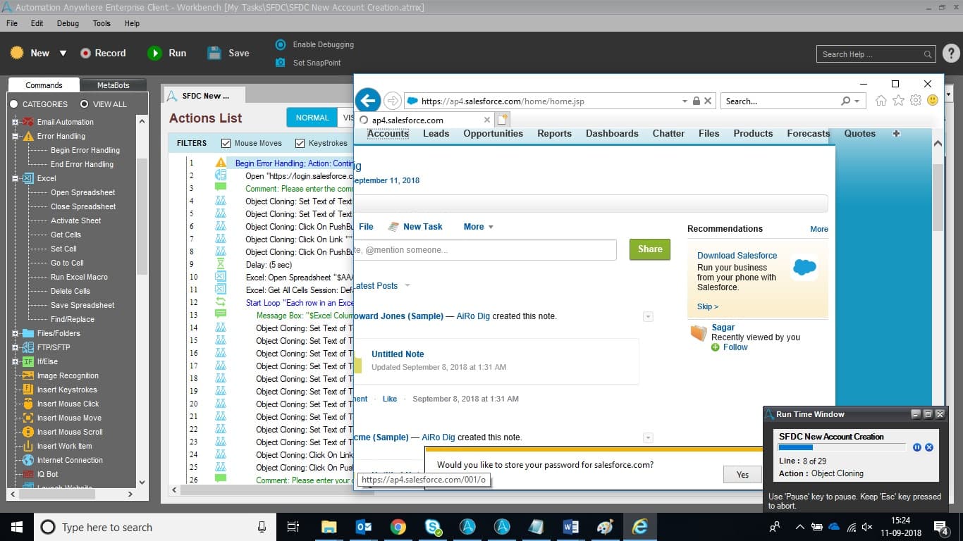This screenshot has height=541, width=963.
Task: Click the Run play icon
Action: pos(154,53)
